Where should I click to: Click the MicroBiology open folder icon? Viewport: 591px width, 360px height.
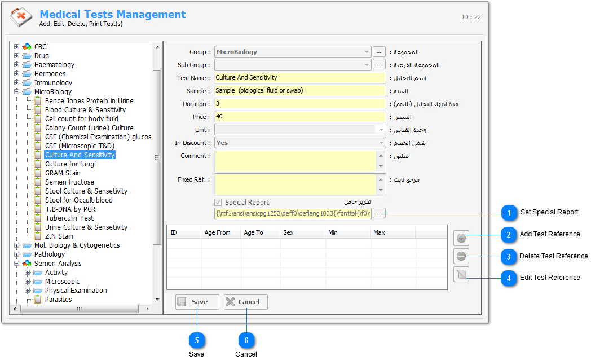27,92
